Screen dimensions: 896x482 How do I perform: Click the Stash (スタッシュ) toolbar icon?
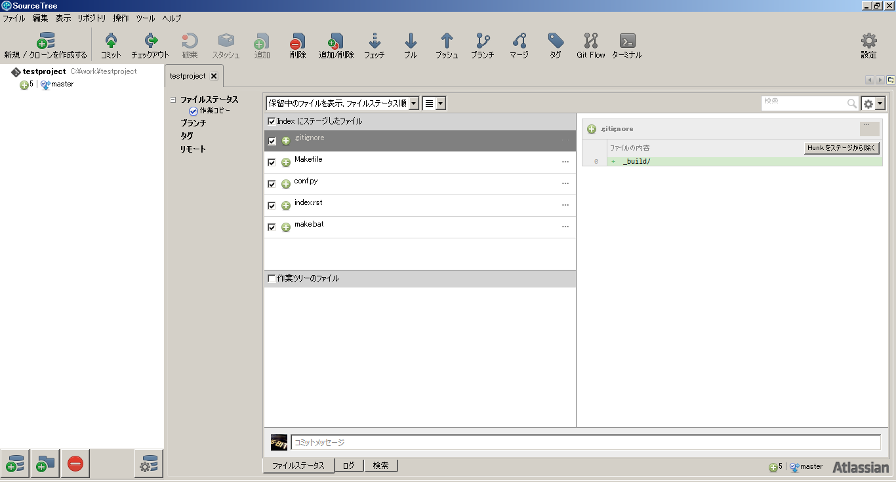pyautogui.click(x=226, y=41)
